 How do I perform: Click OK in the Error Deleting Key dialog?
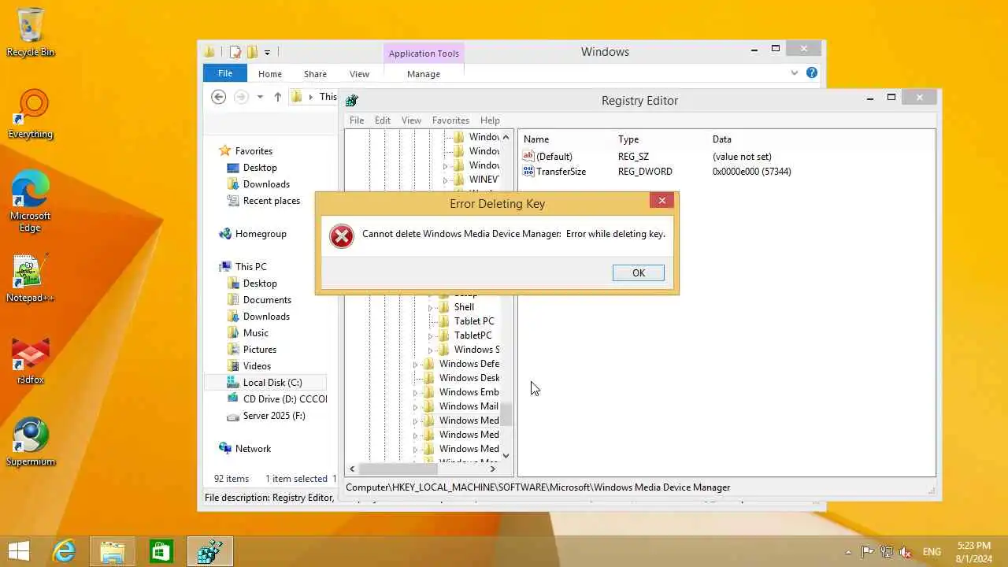[x=638, y=272]
